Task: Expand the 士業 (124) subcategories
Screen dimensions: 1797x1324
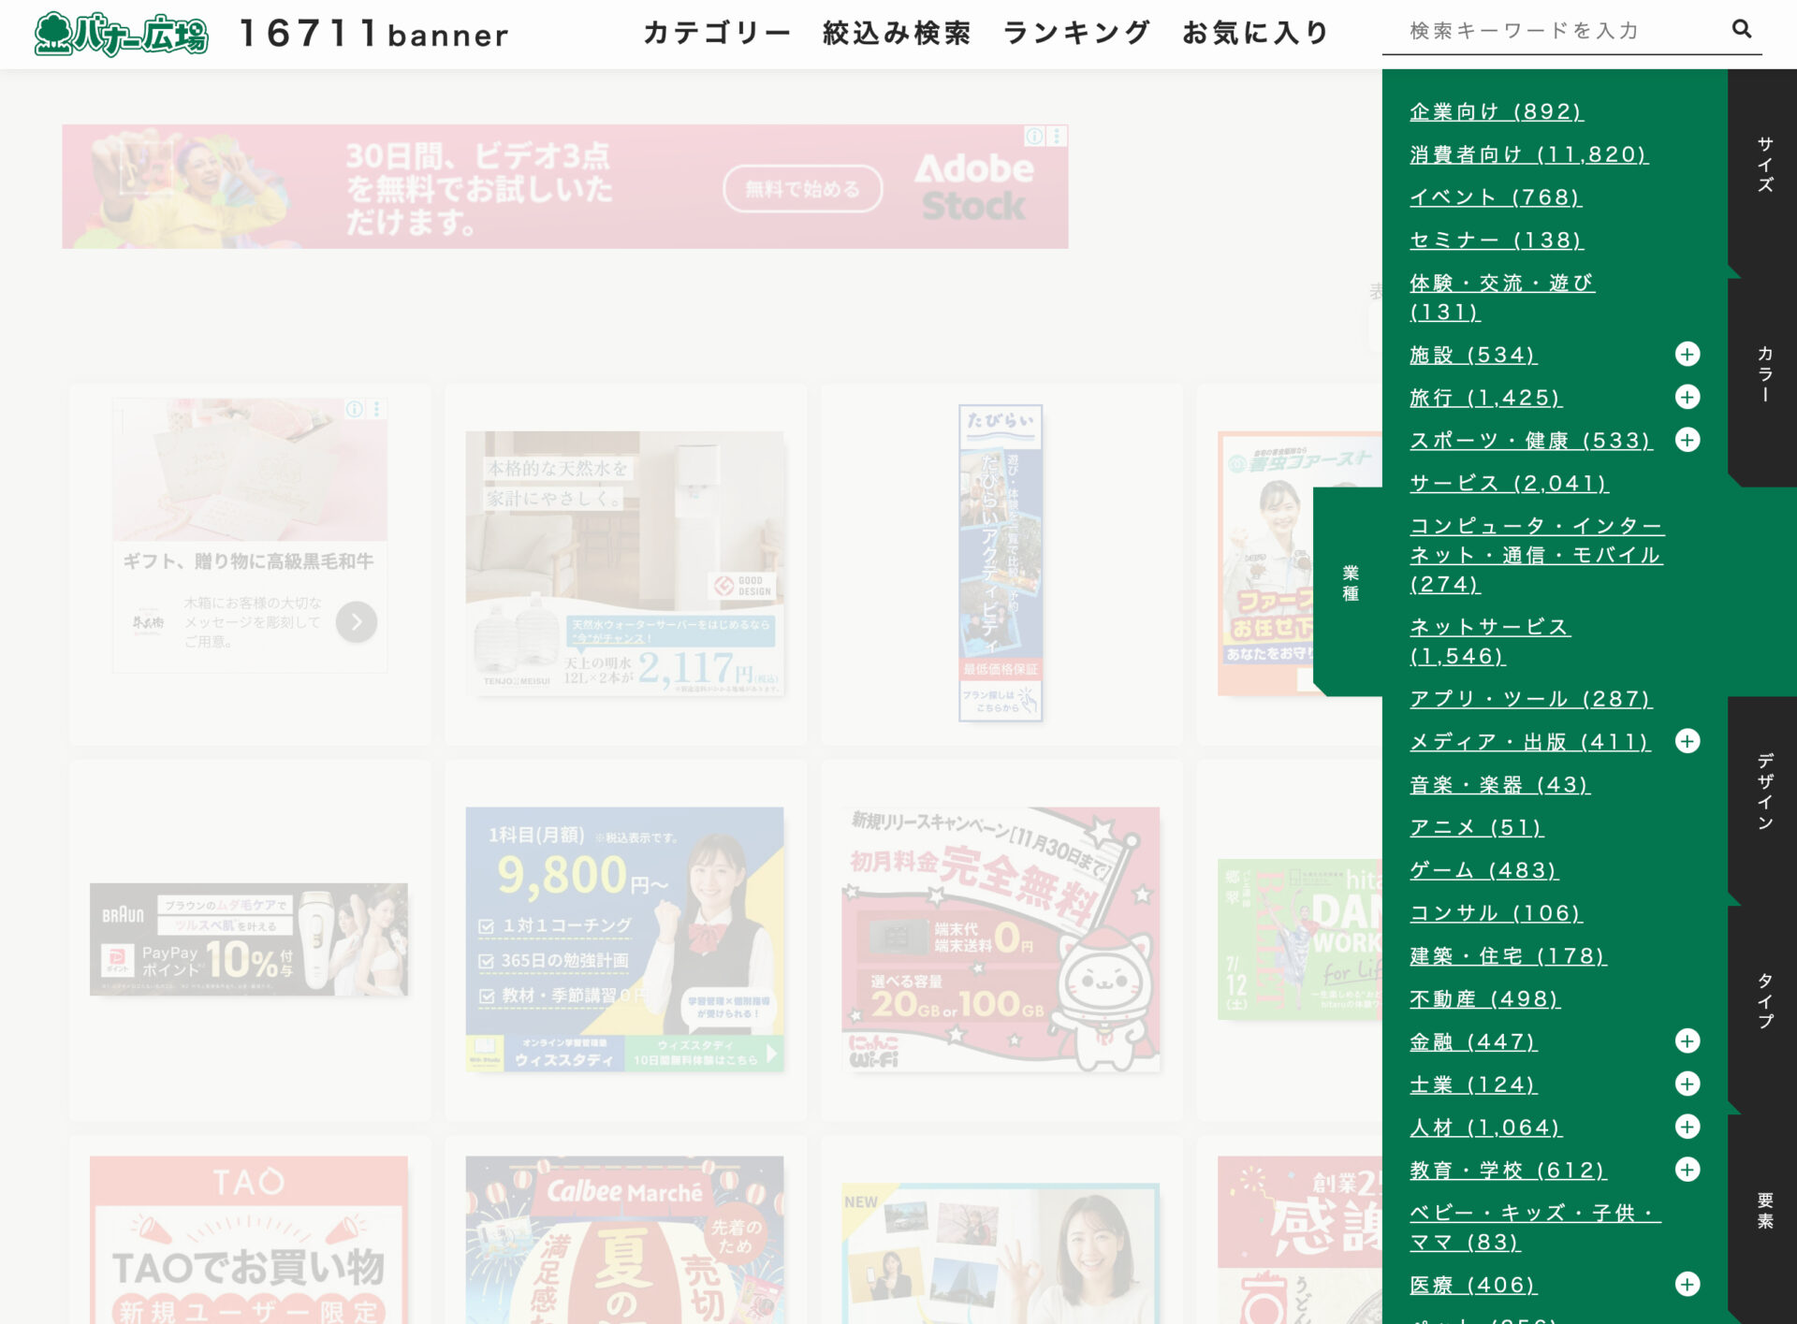Action: click(x=1687, y=1084)
